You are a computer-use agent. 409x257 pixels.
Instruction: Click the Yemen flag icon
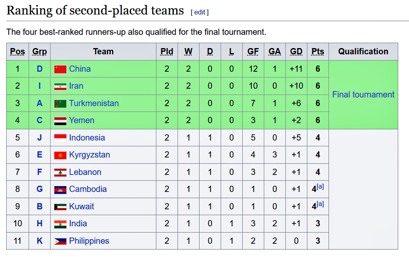coord(60,121)
